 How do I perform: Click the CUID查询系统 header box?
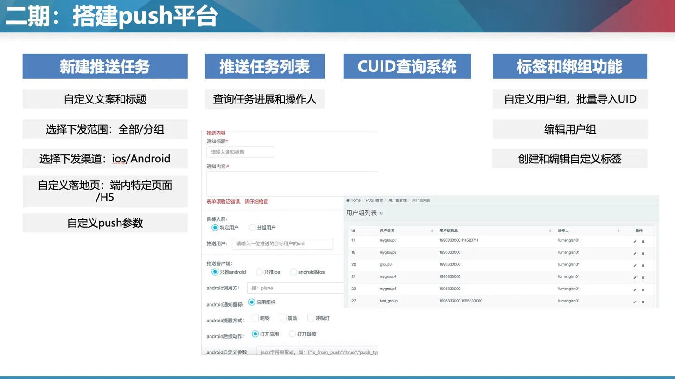coord(407,66)
